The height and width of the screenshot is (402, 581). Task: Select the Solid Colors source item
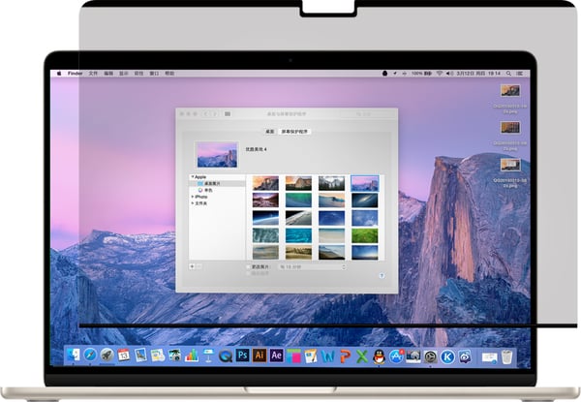pyautogui.click(x=205, y=190)
